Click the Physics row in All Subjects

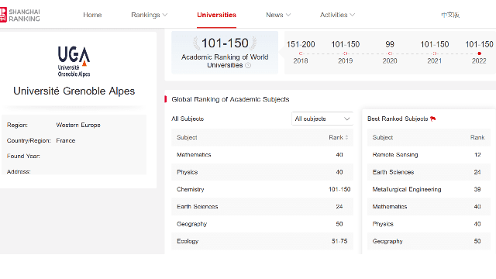click(262, 172)
